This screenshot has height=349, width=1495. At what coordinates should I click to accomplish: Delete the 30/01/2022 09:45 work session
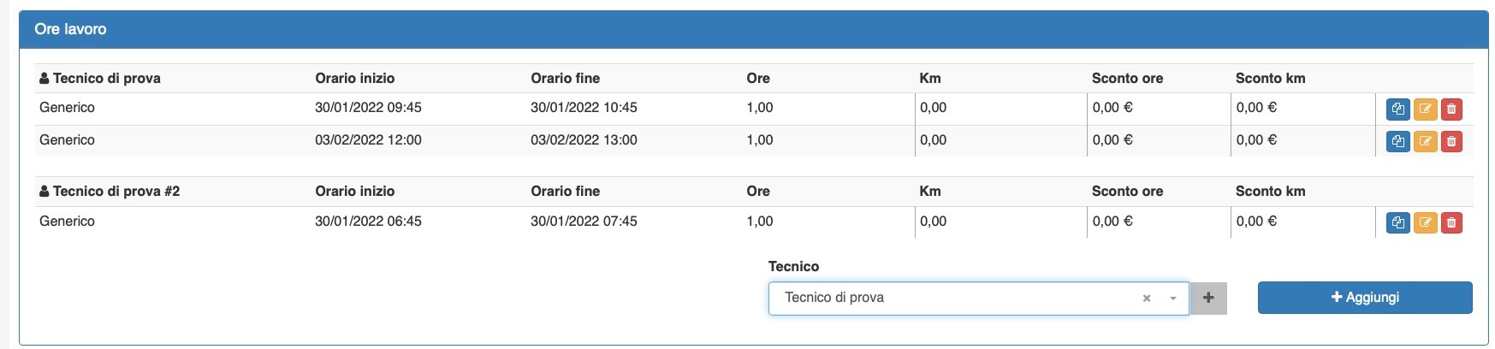(1451, 109)
